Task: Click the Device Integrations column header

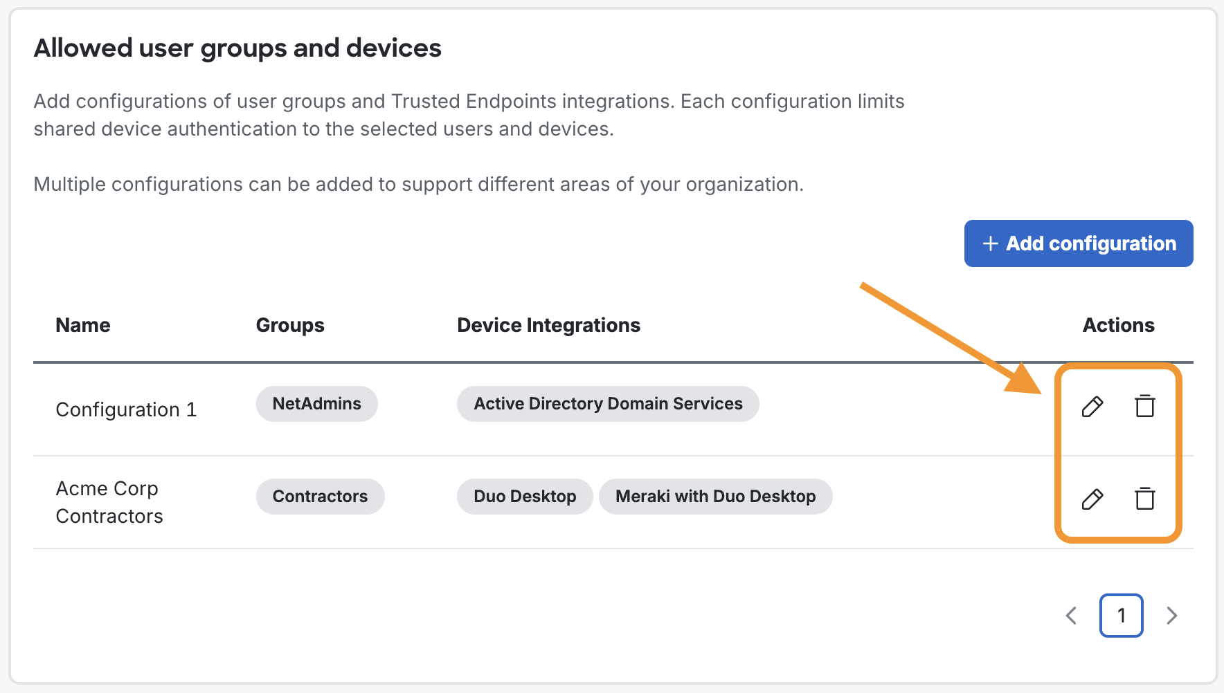Action: [548, 325]
